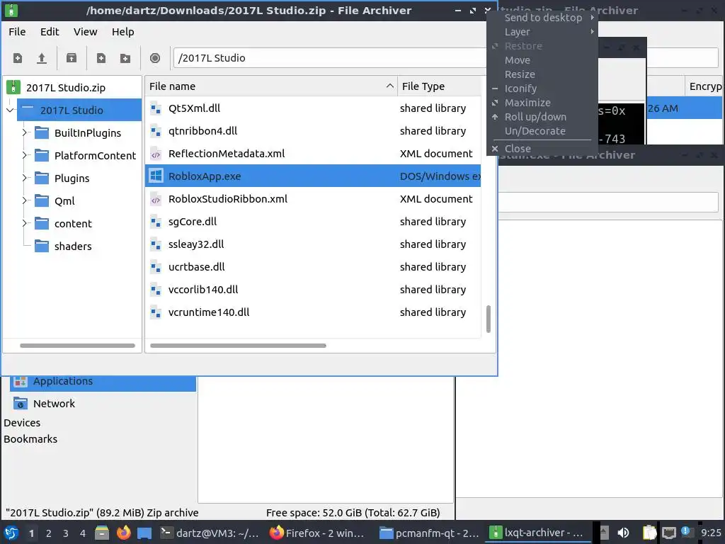The width and height of the screenshot is (725, 544).
Task: Expand the BuiltInPlugins folder node
Action: click(x=25, y=132)
